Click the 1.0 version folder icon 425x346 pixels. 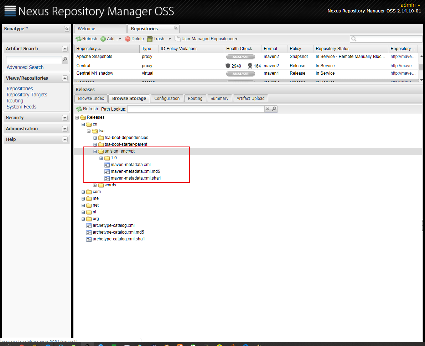pos(107,158)
